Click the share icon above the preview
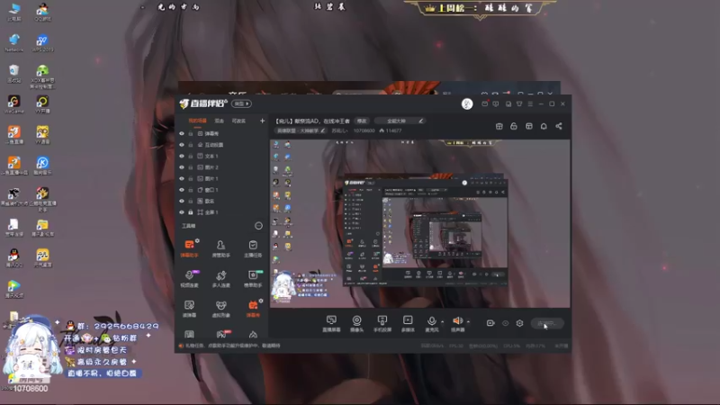 pyautogui.click(x=559, y=126)
